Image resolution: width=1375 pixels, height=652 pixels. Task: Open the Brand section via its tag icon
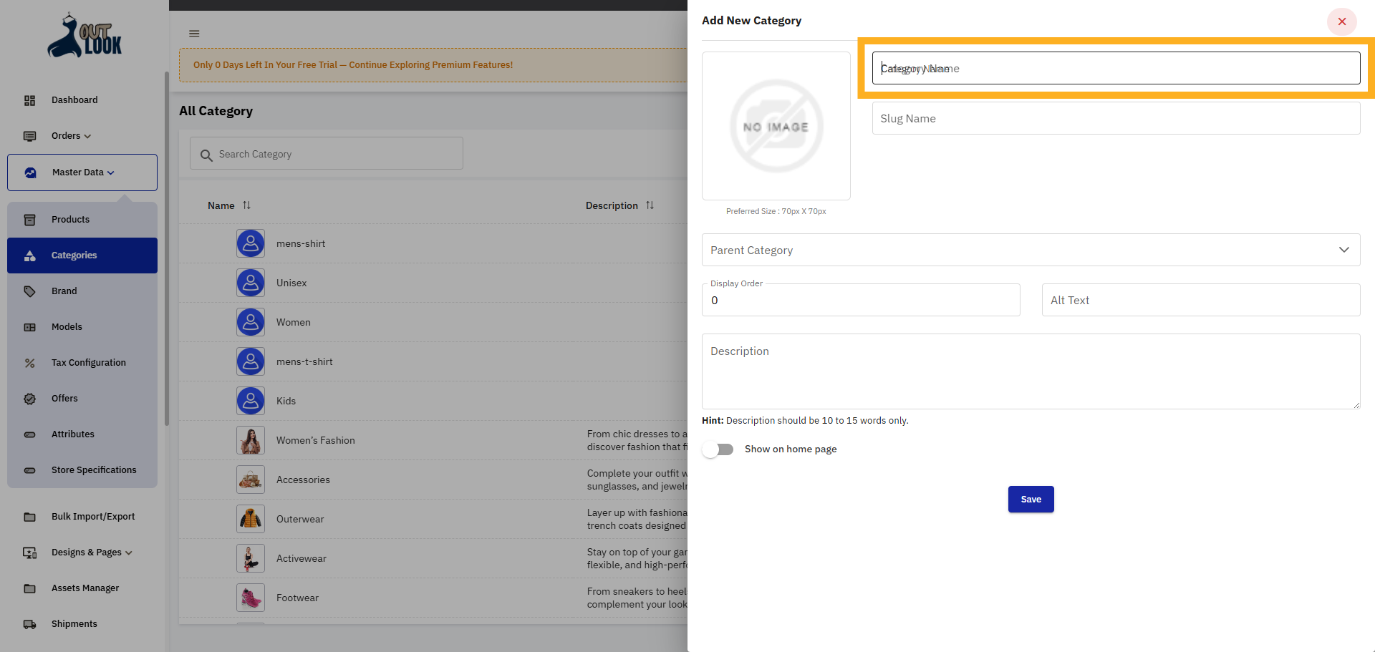(x=30, y=291)
